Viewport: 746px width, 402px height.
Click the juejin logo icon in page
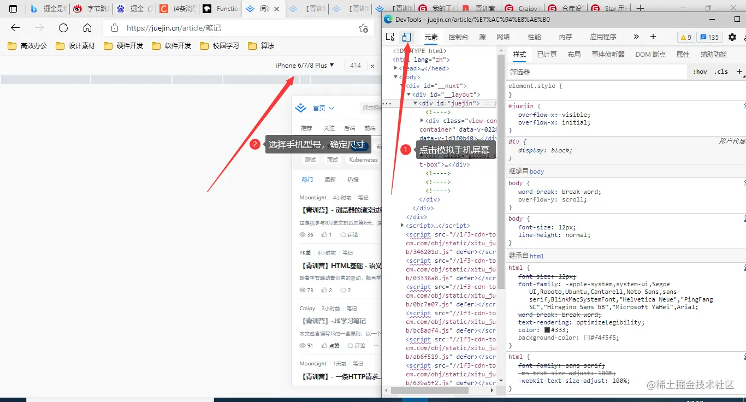click(x=300, y=108)
